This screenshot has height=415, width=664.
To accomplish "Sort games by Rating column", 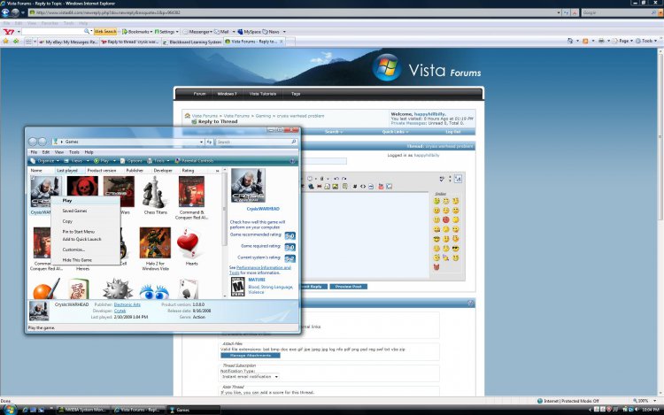I will 188,171.
